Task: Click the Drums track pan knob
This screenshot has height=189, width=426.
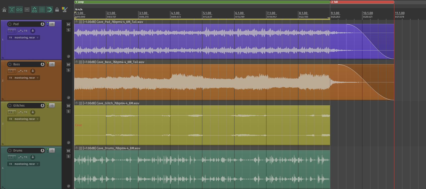Action: [x=33, y=157]
